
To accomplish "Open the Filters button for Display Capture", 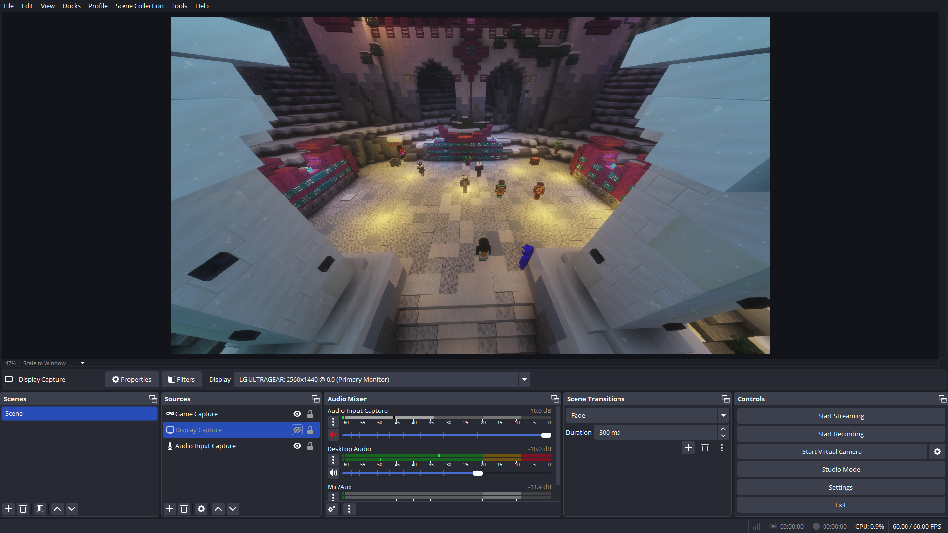I will pyautogui.click(x=182, y=379).
